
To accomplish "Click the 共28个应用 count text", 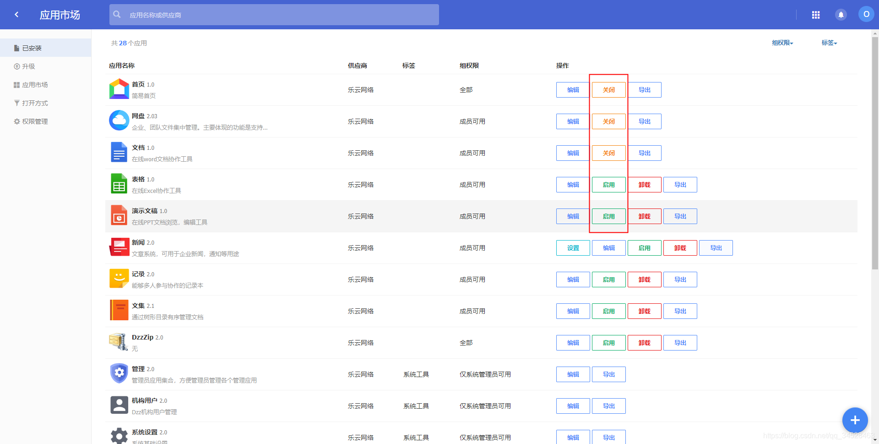I will pos(129,43).
